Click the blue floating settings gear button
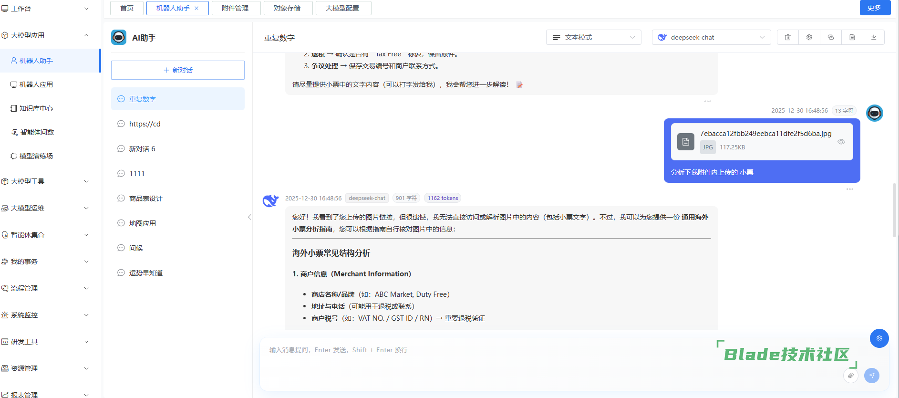The image size is (899, 398). (x=879, y=338)
